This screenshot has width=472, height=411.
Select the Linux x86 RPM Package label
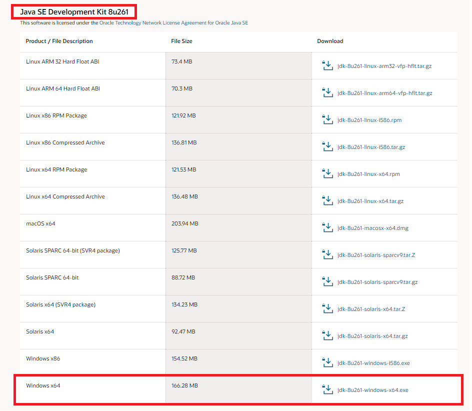(x=56, y=115)
